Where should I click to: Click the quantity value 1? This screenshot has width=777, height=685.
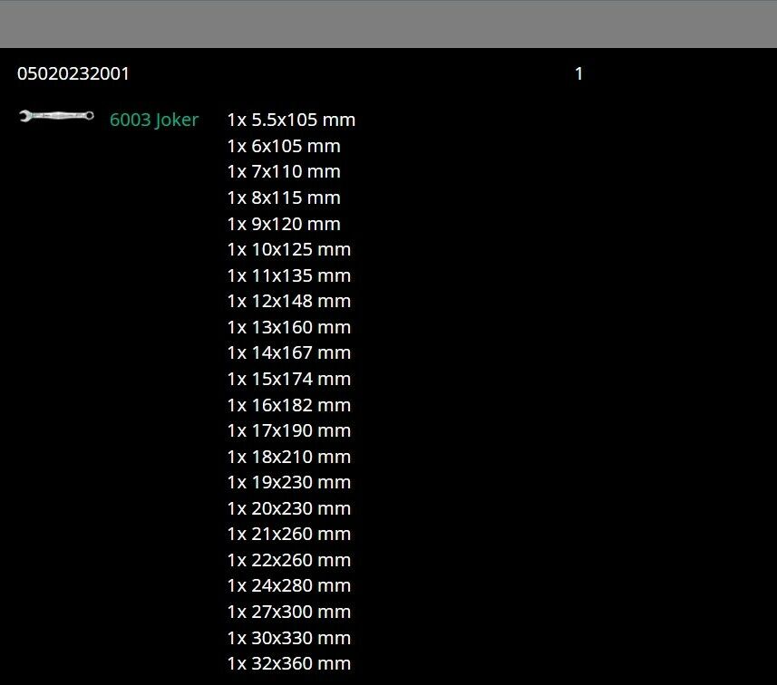(x=578, y=73)
